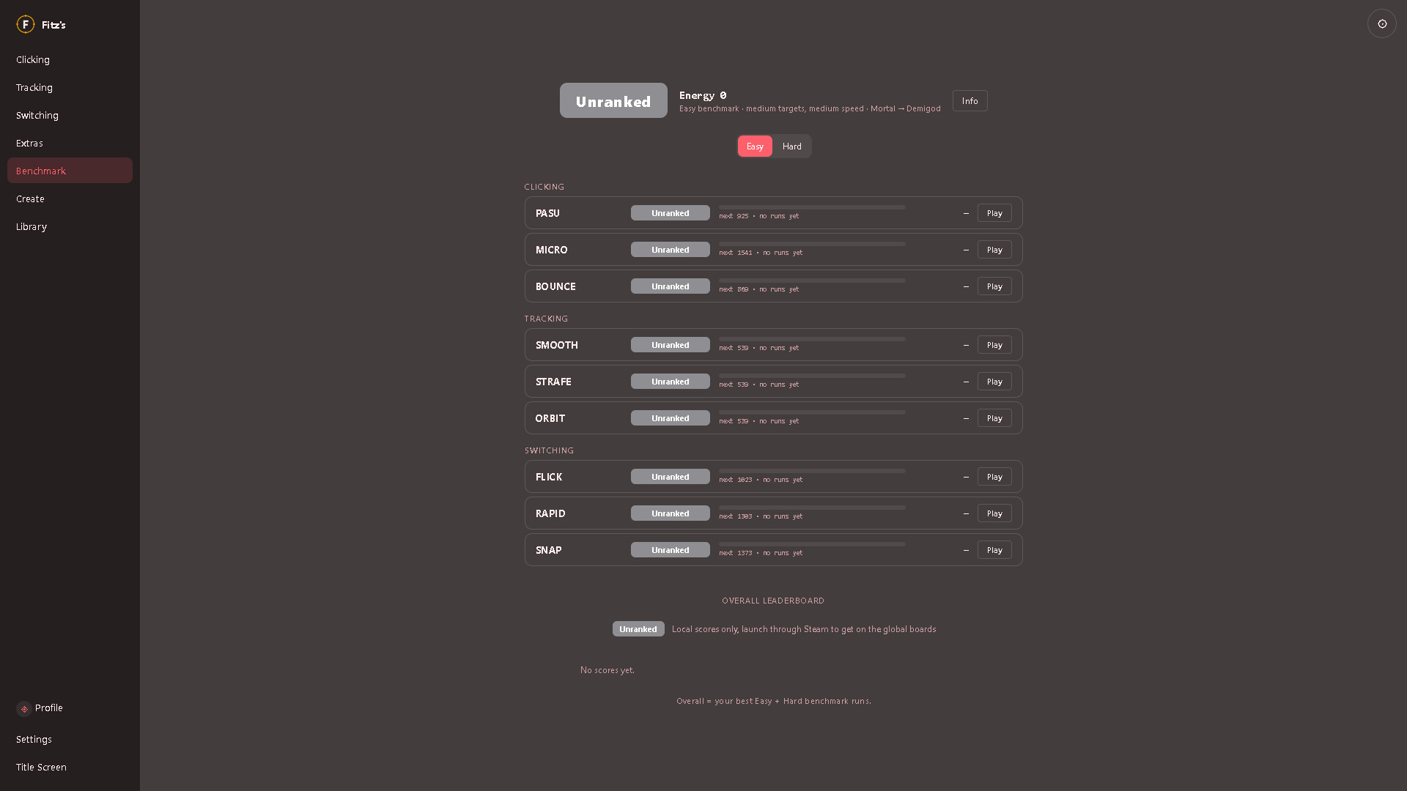Click the large Unranked rank badge
Viewport: 1407px width, 791px height.
coord(613,100)
